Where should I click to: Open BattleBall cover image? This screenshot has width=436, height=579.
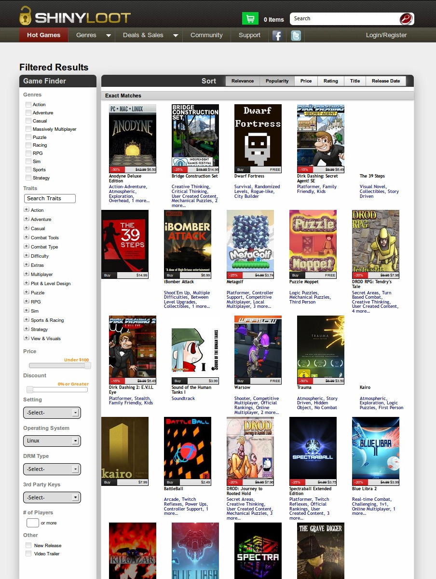pyautogui.click(x=188, y=448)
